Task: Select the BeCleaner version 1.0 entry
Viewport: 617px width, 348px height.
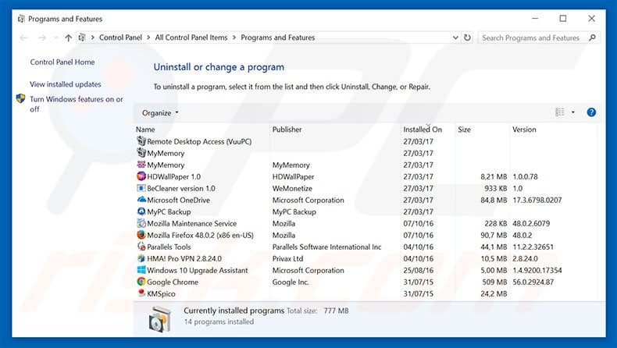Action: [x=181, y=188]
